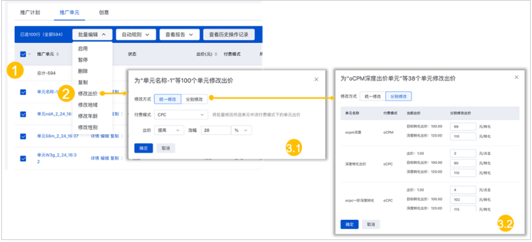Click the 已选100行（全部594） selection text
Viewport: 532px width, 242px height.
[x=41, y=34]
